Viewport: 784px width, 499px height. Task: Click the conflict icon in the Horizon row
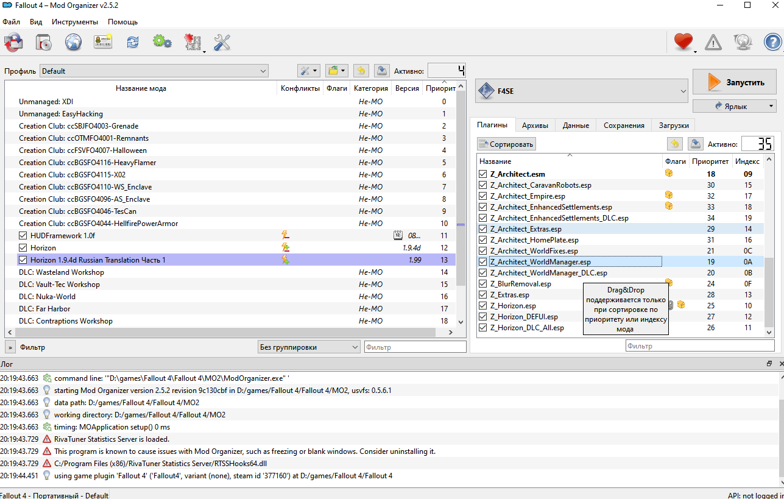(284, 247)
